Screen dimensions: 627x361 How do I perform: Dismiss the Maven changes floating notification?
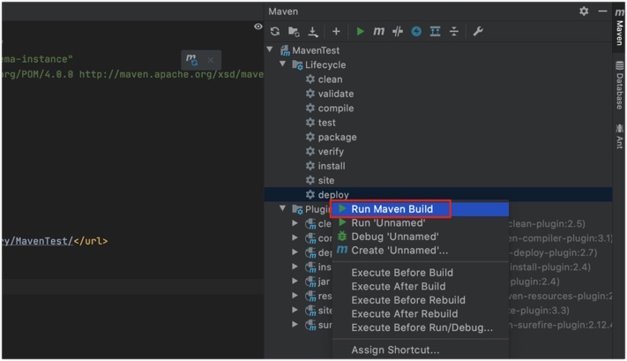pyautogui.click(x=211, y=60)
